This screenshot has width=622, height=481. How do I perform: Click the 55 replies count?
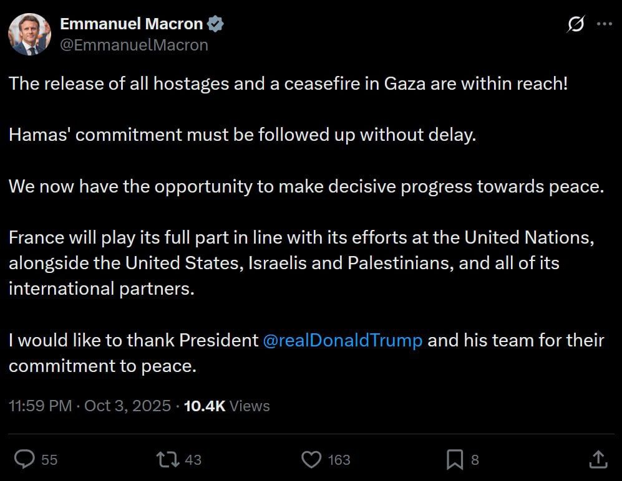(x=49, y=460)
